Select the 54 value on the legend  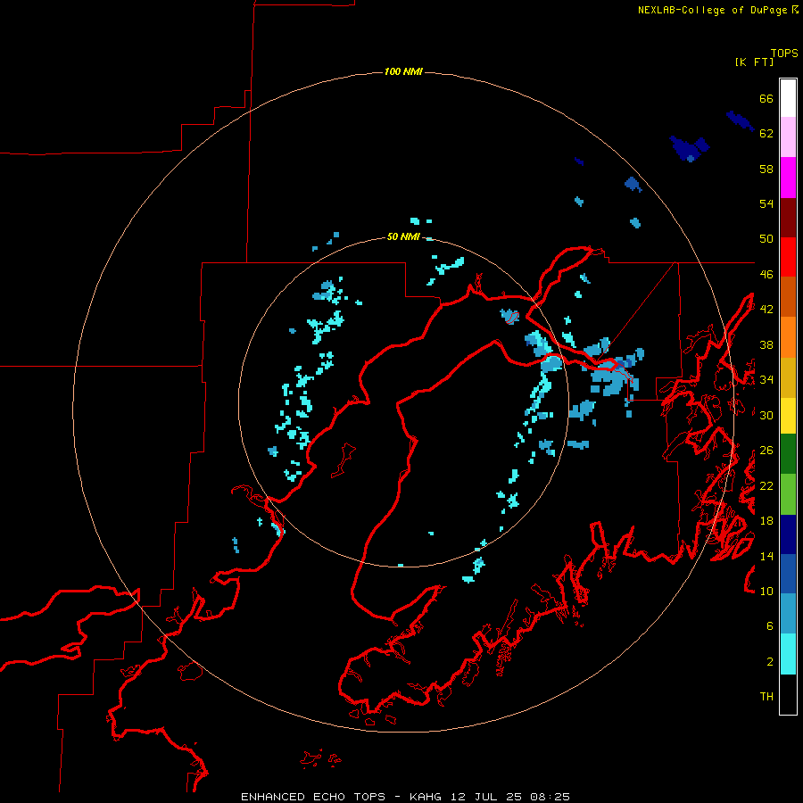pyautogui.click(x=766, y=203)
